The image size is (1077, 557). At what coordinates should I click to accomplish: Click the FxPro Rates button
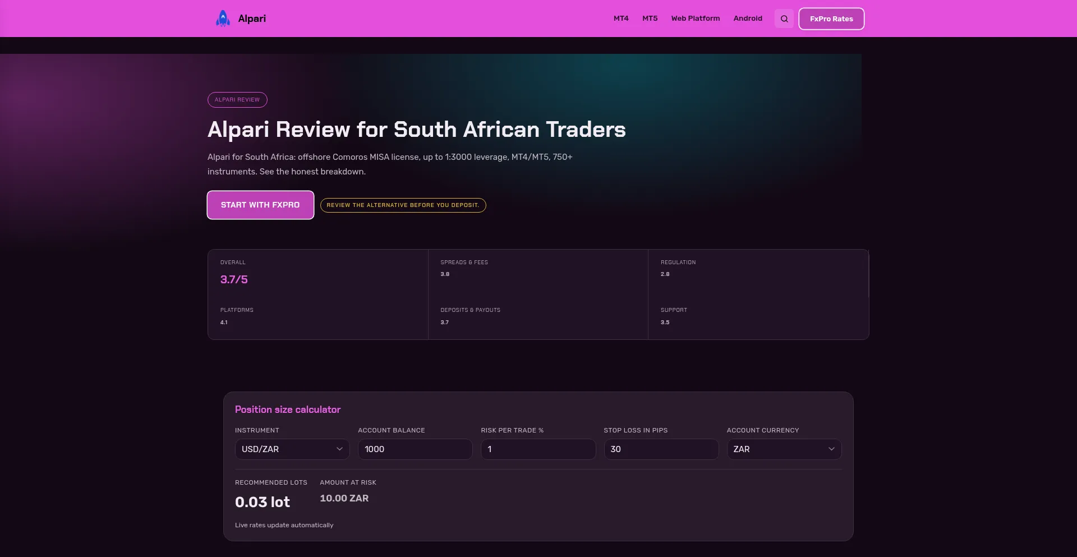tap(831, 19)
